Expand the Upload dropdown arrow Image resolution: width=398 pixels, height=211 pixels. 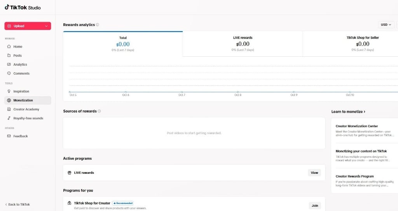click(x=47, y=26)
